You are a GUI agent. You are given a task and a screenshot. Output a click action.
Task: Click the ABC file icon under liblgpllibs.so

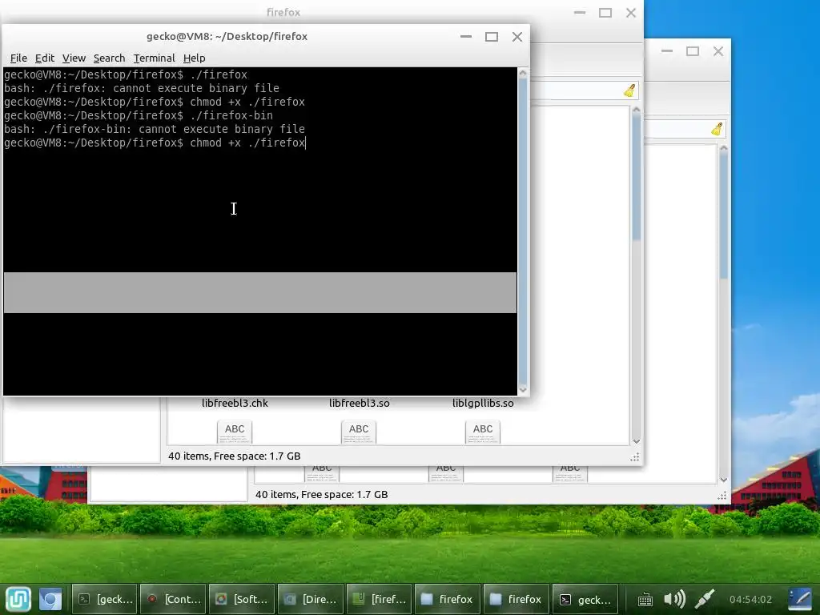tap(483, 432)
